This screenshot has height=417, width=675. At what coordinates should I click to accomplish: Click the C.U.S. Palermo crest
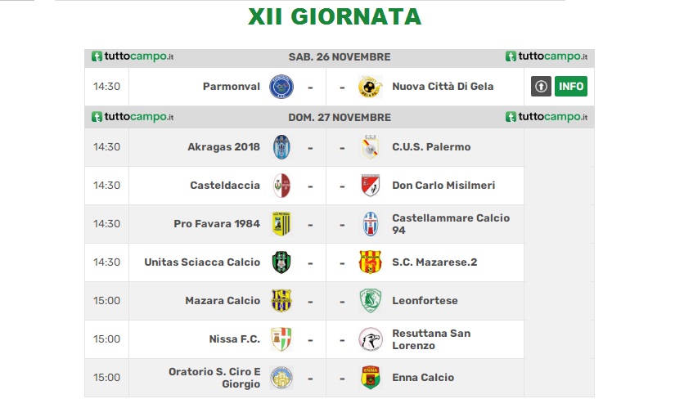[370, 147]
